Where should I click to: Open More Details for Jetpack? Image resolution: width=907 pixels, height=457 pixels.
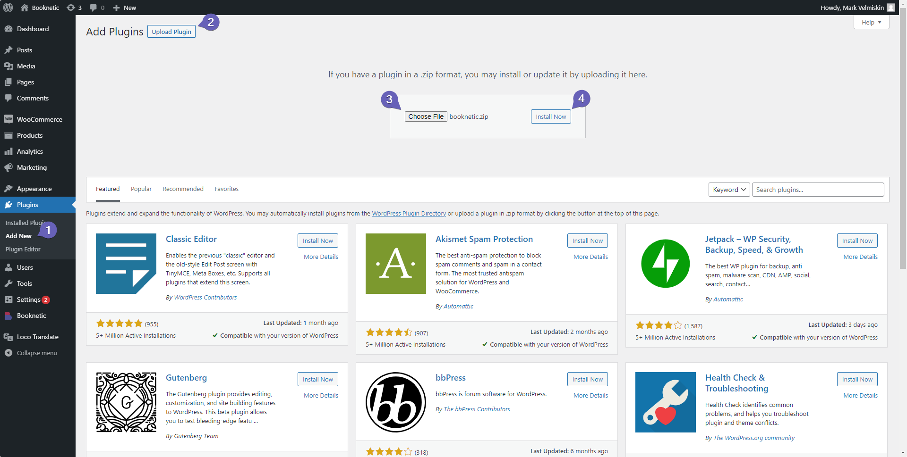click(861, 257)
